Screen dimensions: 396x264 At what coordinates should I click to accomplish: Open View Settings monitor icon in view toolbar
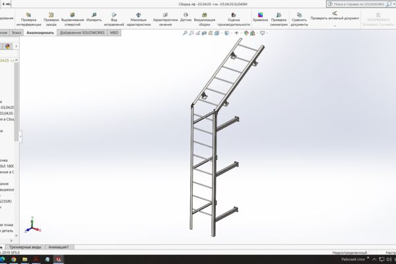263,33
